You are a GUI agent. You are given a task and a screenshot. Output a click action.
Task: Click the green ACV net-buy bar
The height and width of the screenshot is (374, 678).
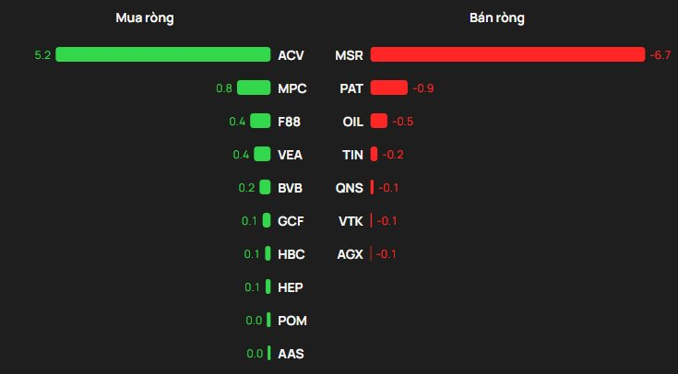162,54
